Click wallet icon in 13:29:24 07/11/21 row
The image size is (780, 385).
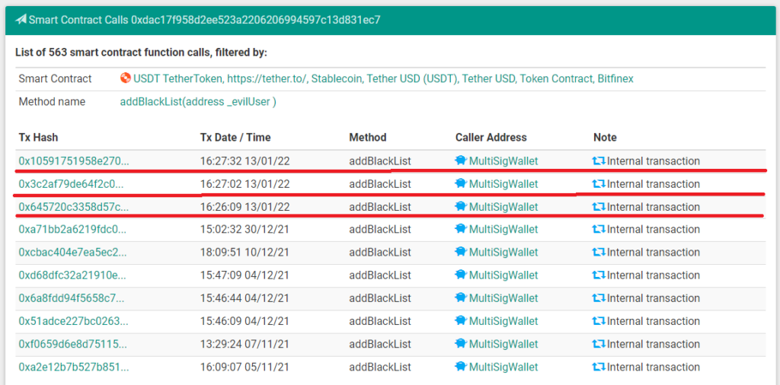pos(461,344)
